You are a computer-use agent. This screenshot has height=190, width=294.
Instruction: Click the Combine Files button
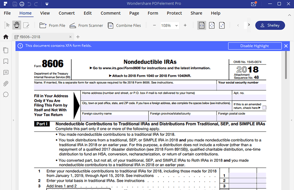click(124, 25)
